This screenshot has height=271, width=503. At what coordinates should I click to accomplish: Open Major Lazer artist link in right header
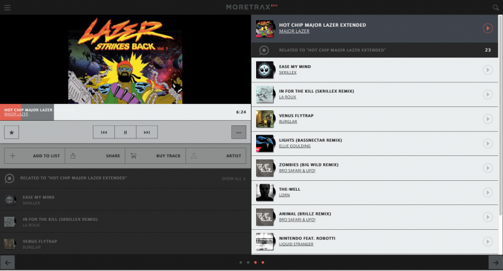coord(294,31)
